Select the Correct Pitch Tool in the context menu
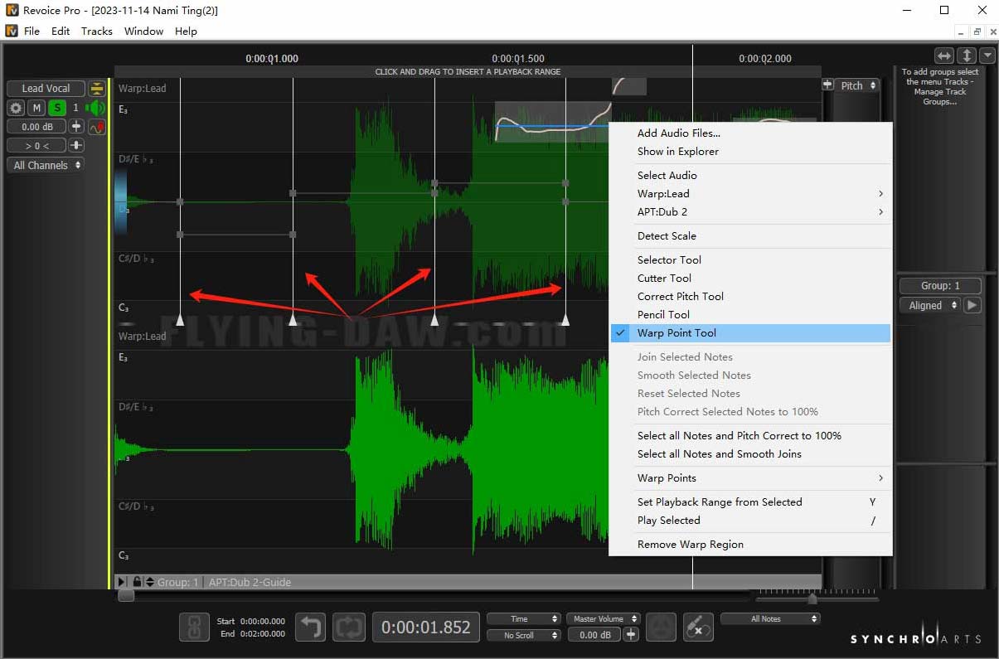The width and height of the screenshot is (999, 659). 750,297
